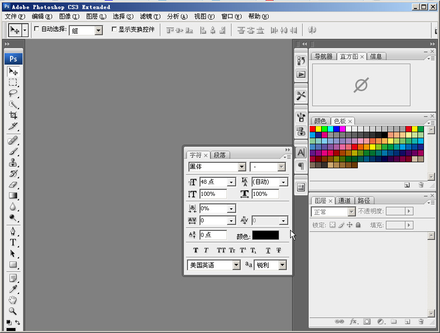Click the Gradient tool icon
The height and width of the screenshot is (333, 440).
tap(14, 196)
